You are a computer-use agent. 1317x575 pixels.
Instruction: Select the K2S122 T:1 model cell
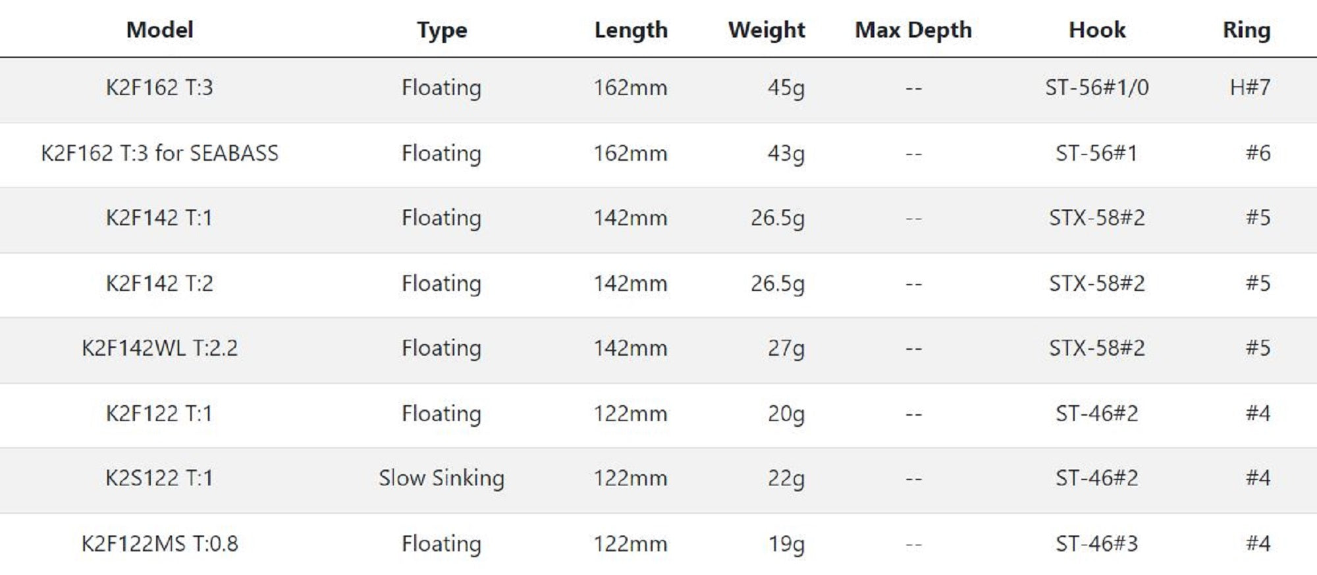pos(159,478)
